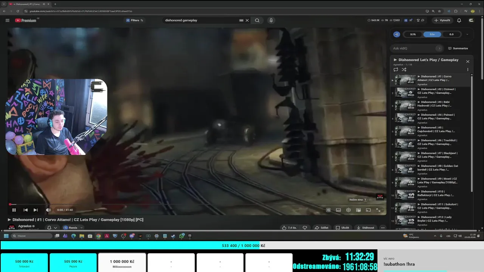The width and height of the screenshot is (484, 272).
Task: Click the vidIQ IQ round logo
Action: coord(397,34)
